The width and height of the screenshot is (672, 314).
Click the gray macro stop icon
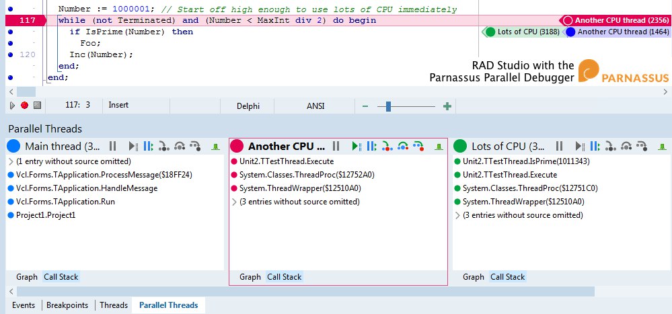pyautogui.click(x=37, y=106)
